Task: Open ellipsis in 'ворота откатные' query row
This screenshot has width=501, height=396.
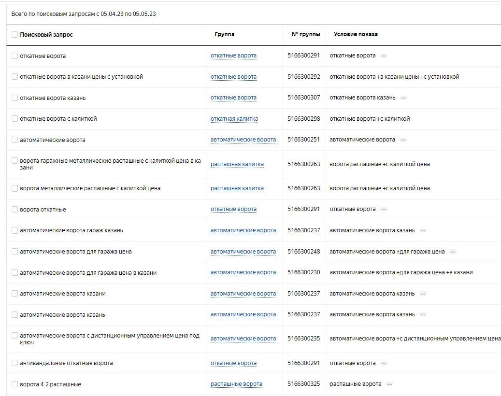Action: [x=384, y=210]
